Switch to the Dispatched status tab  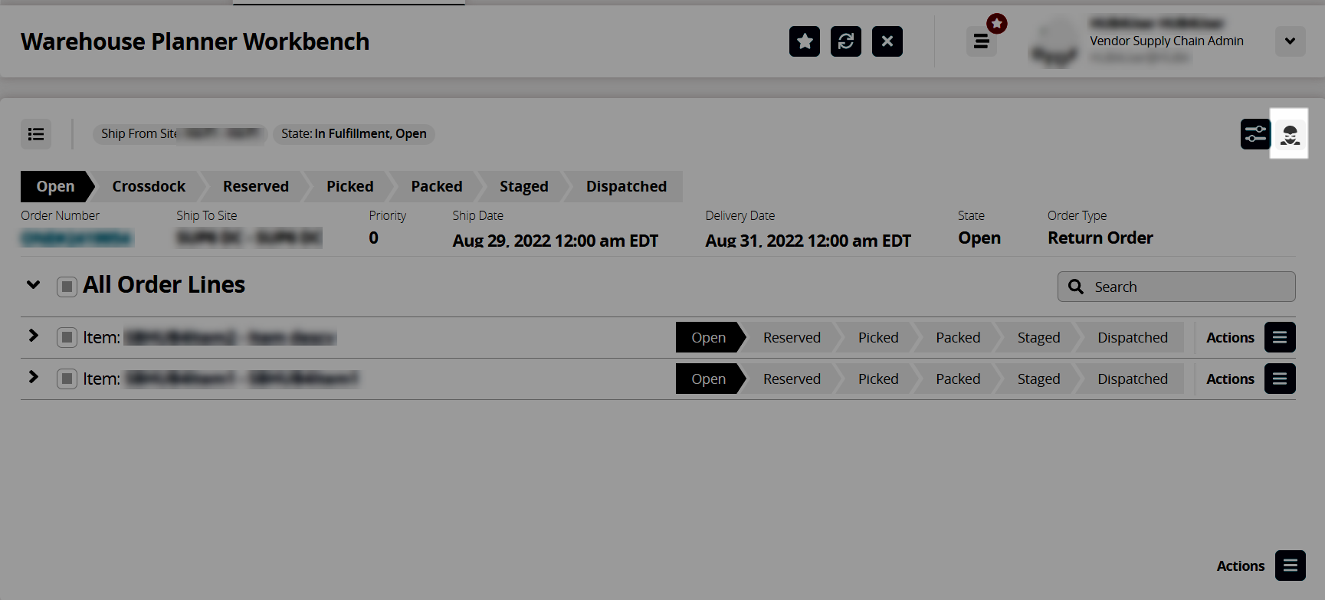(625, 186)
